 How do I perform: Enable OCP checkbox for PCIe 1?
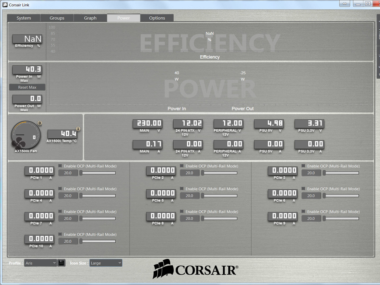pos(60,166)
